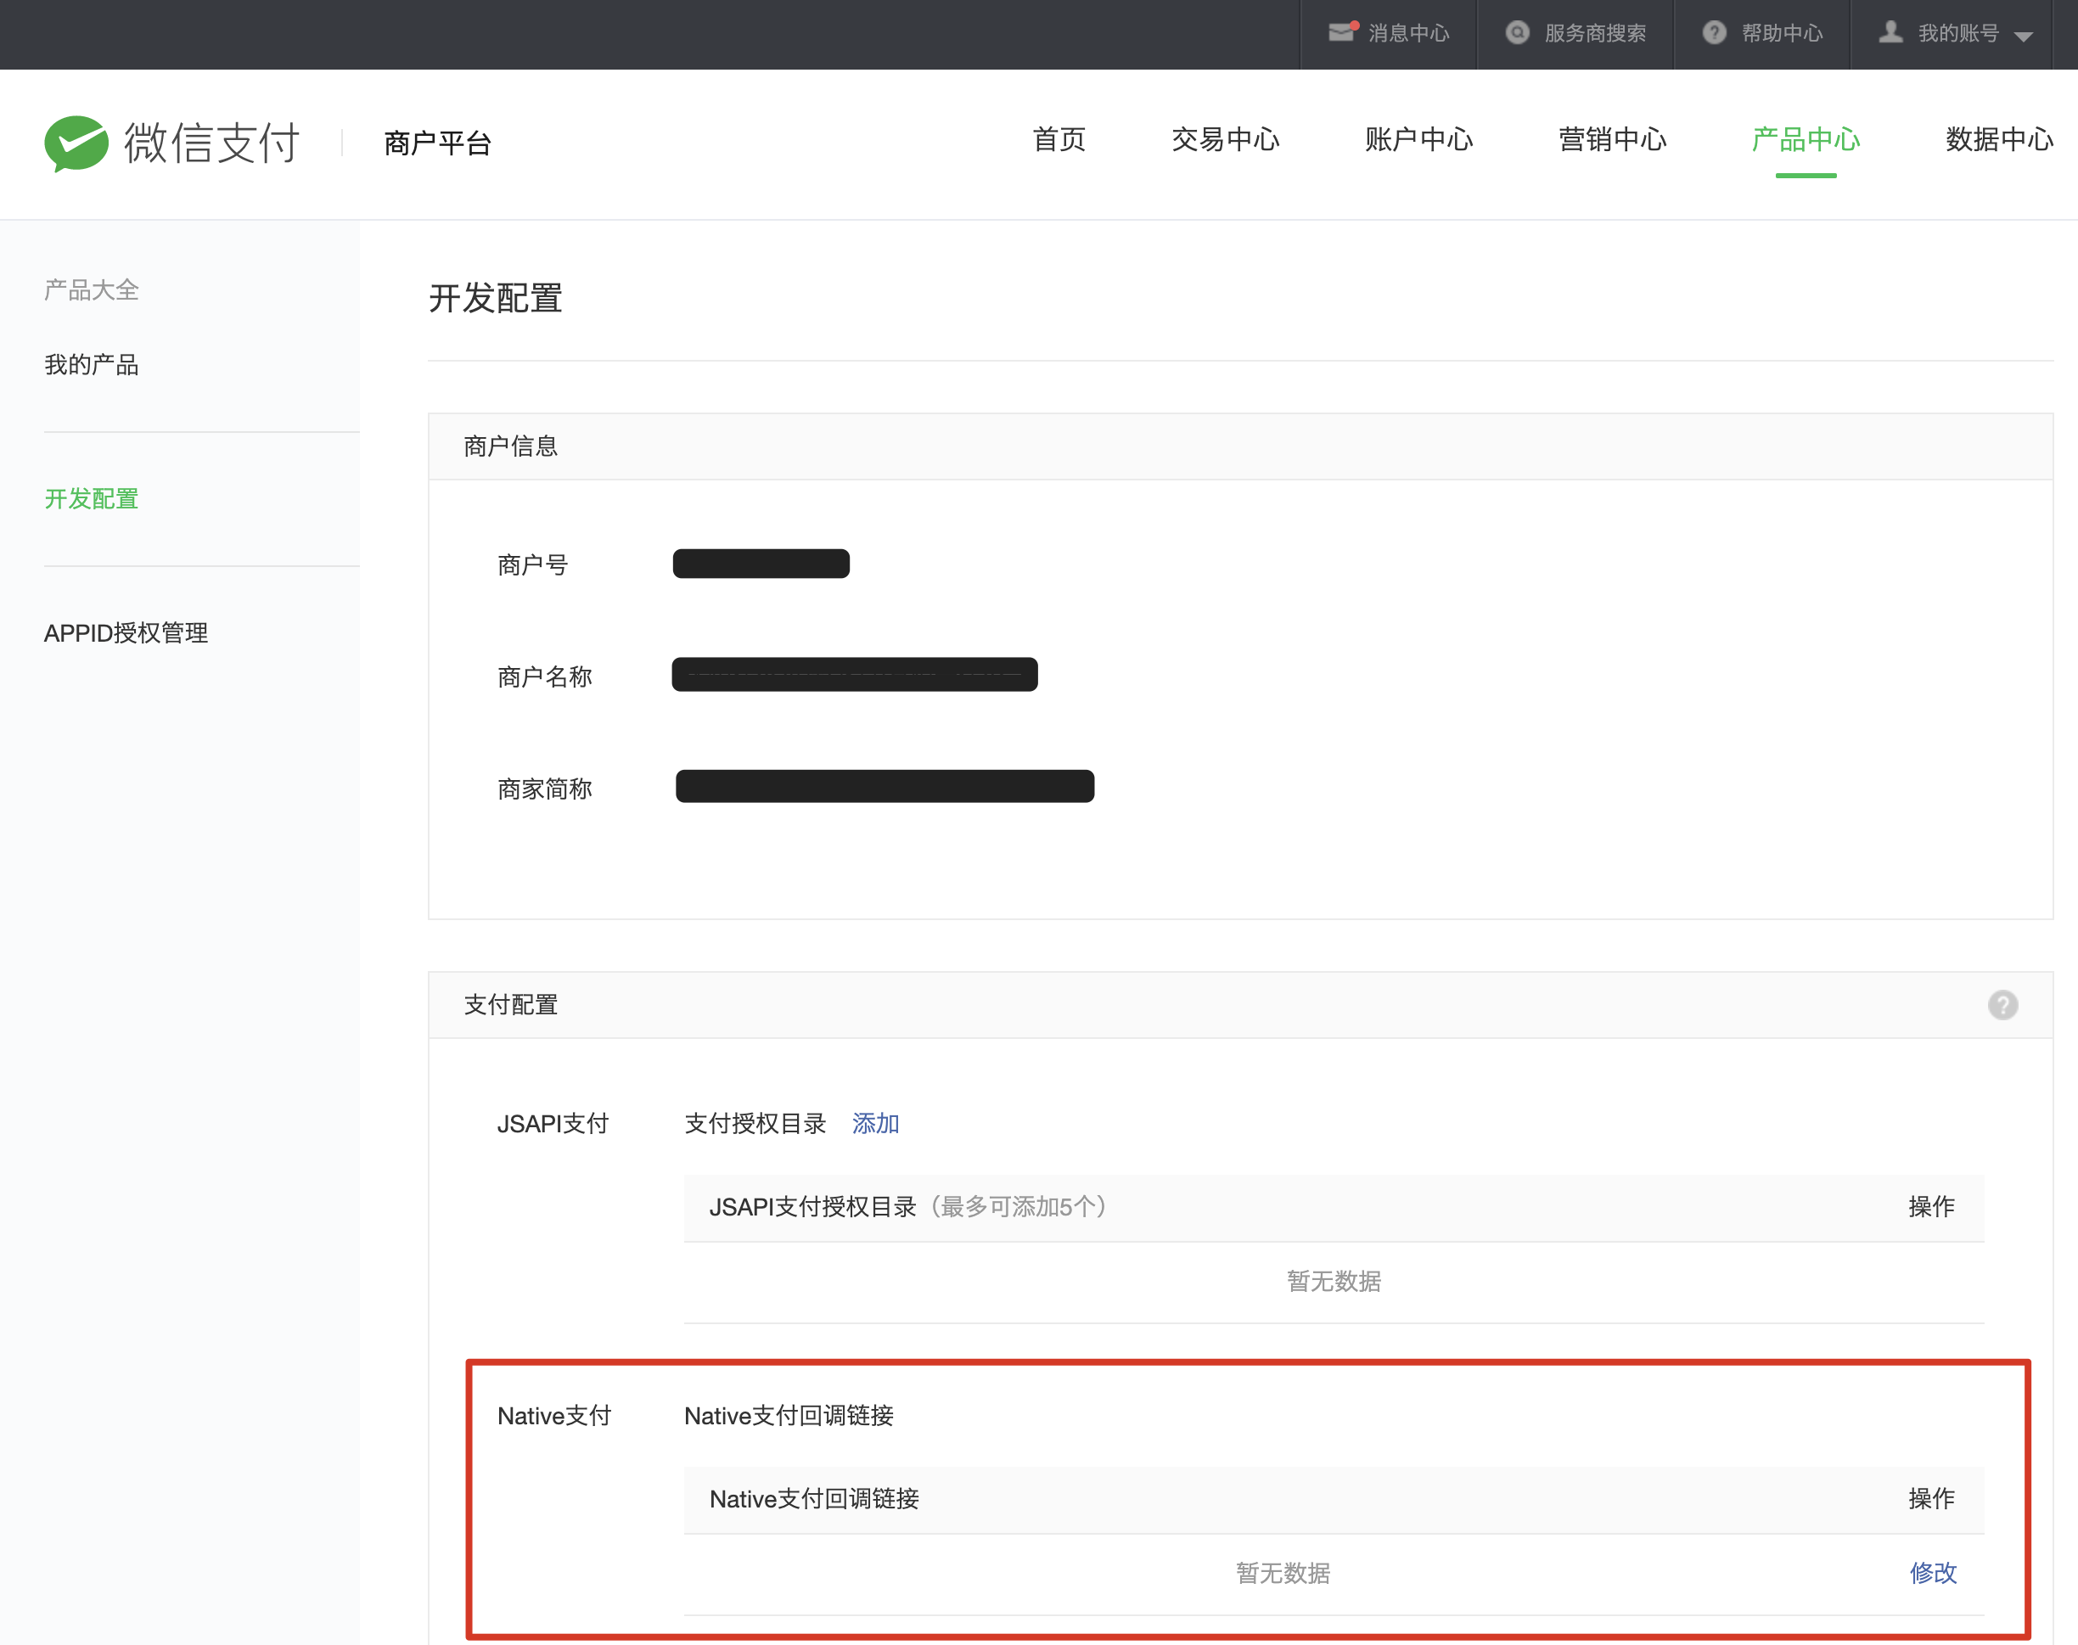Switch to the 账户中心 tab
The image size is (2078, 1645).
click(1418, 140)
